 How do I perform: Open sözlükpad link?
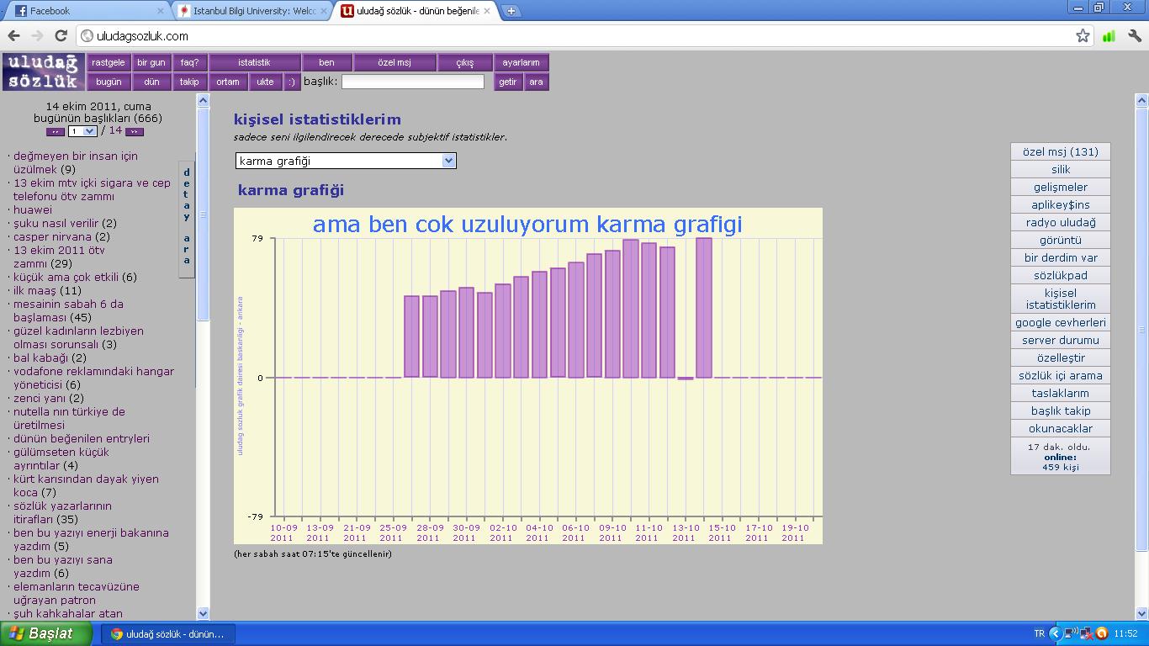coord(1061,275)
